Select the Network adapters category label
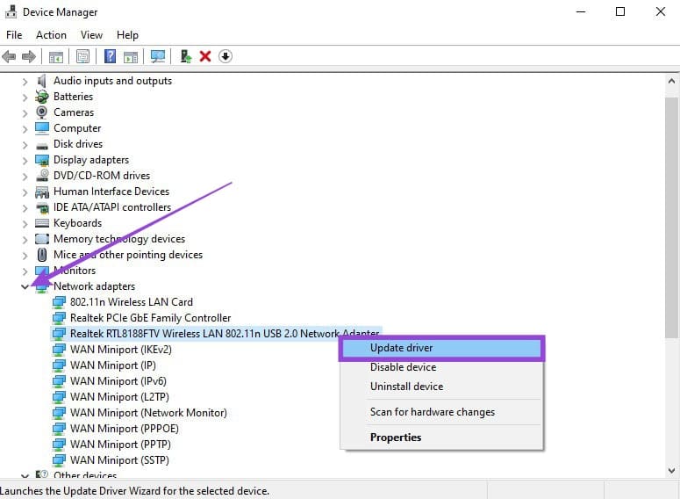680x499 pixels. point(94,286)
